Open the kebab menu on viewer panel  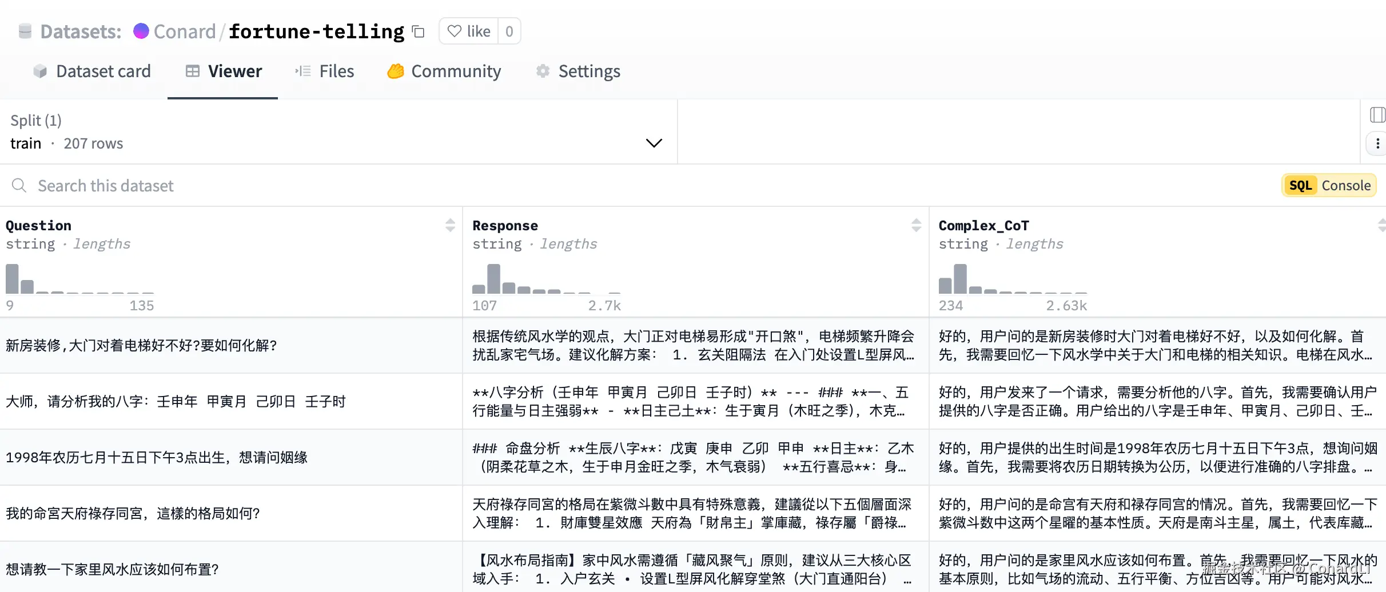(1377, 143)
